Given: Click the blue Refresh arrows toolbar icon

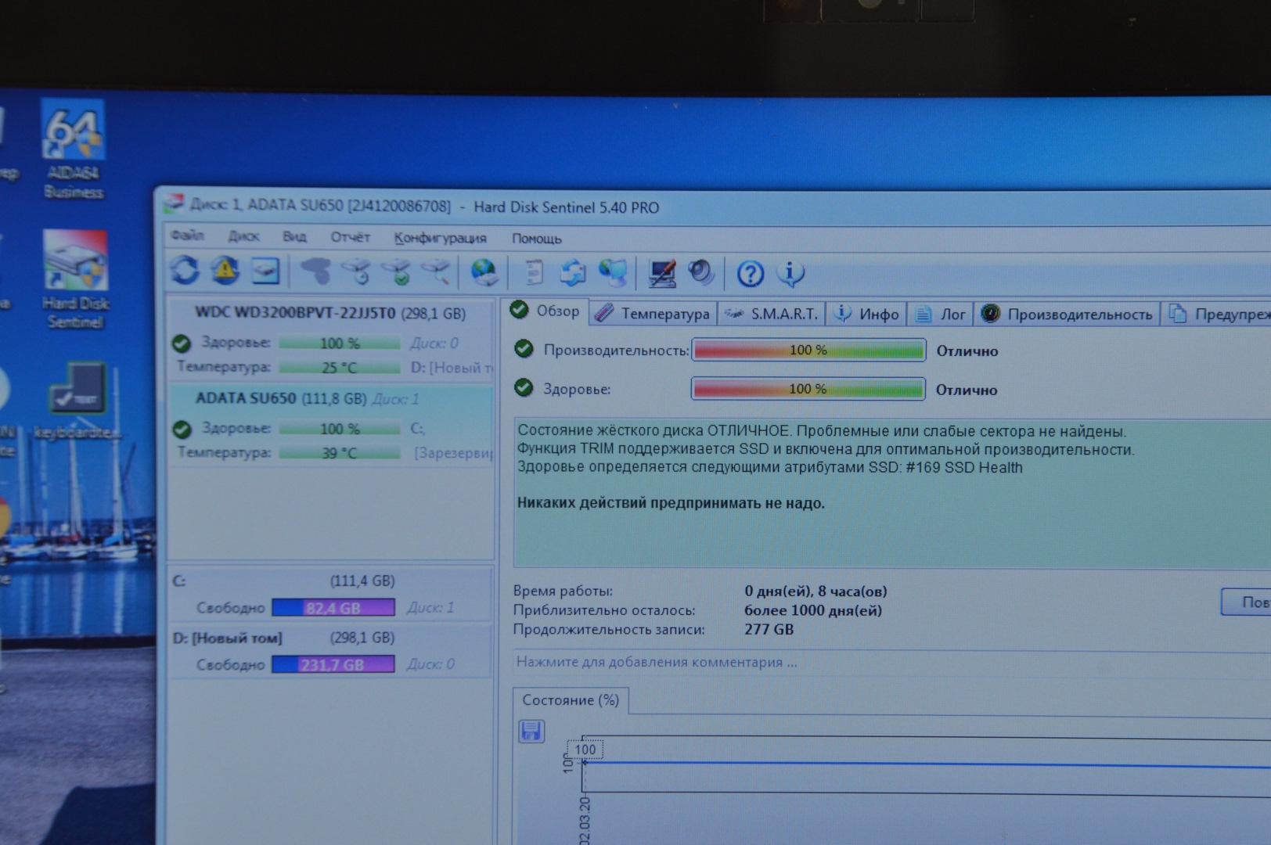Looking at the screenshot, I should point(185,271).
